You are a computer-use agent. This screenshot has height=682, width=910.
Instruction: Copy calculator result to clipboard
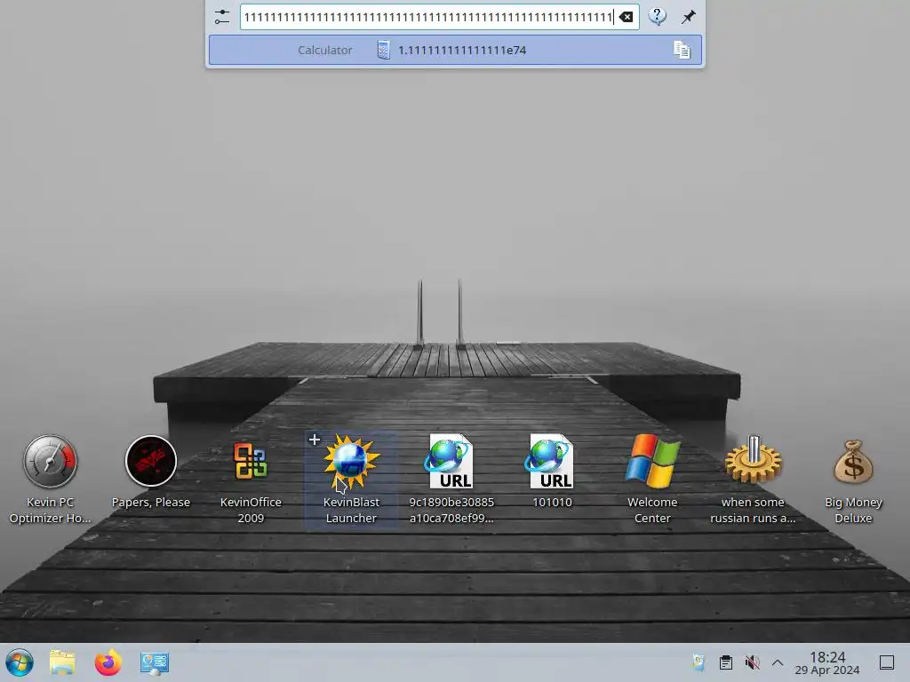coord(682,50)
